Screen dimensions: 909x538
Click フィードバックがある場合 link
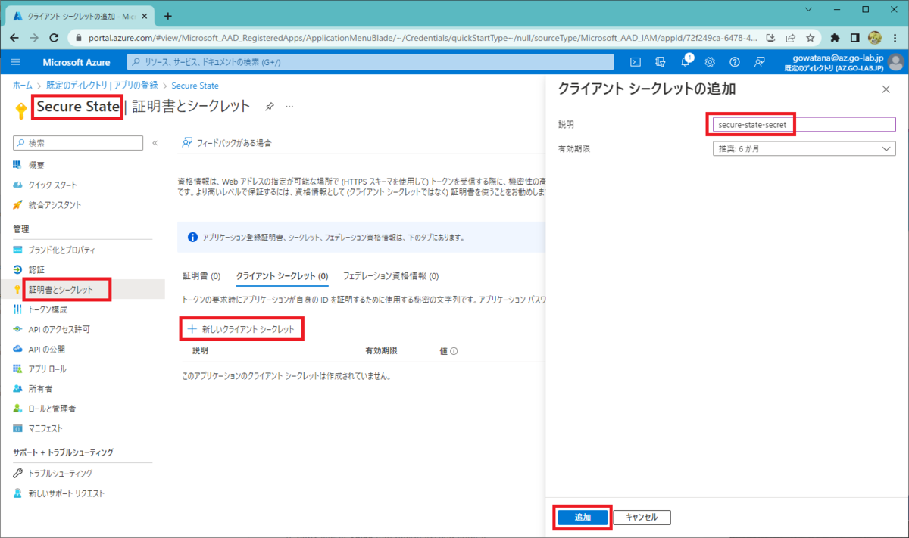[x=226, y=142]
